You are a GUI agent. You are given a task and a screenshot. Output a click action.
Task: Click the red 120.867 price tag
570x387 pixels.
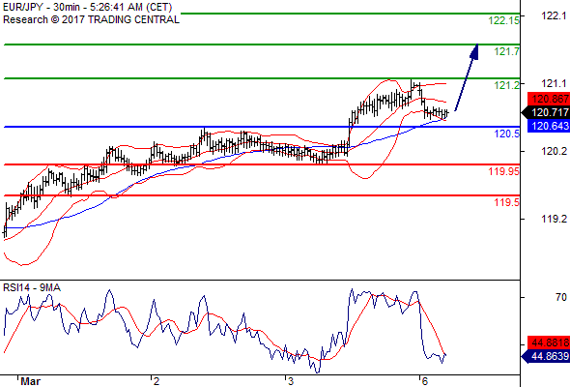(548, 99)
